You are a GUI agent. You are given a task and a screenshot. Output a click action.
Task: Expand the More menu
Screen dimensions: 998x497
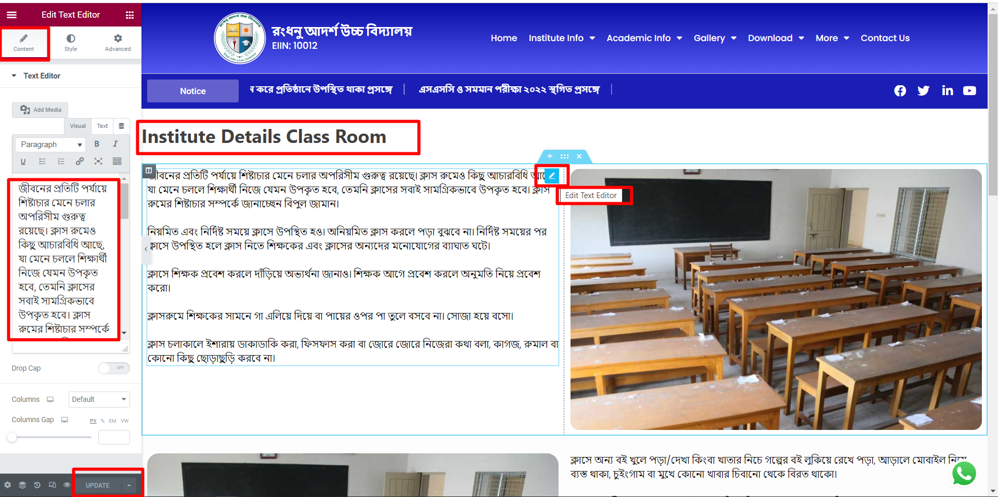(832, 38)
